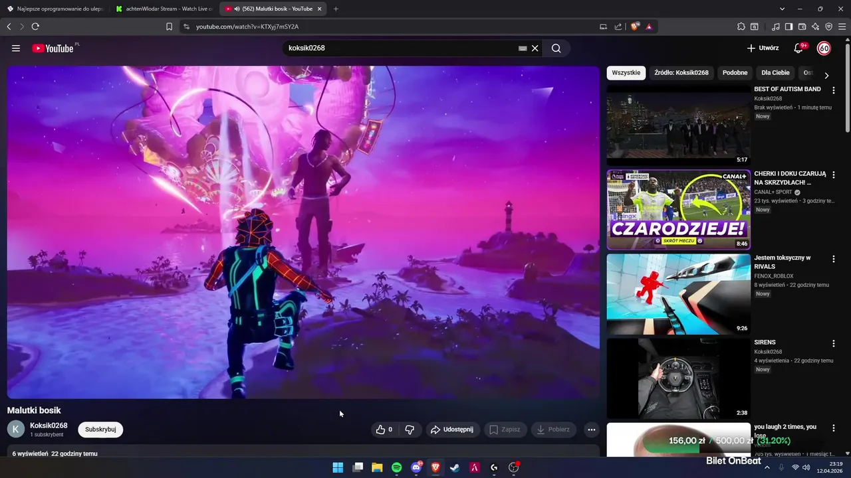Subscribe to Koksik0268 with Subskrybuj
Screen dimensions: 851x478
coord(100,430)
